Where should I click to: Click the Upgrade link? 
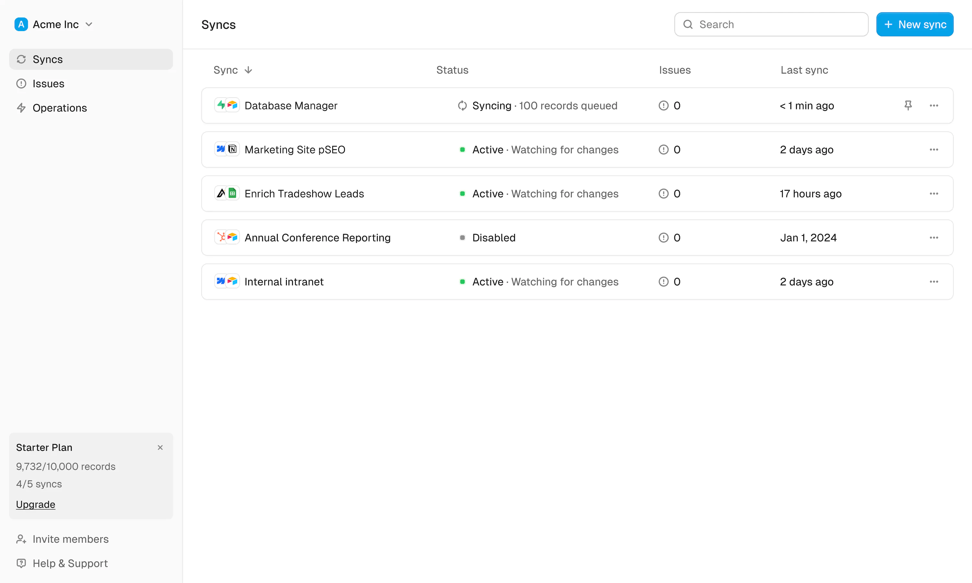tap(36, 504)
